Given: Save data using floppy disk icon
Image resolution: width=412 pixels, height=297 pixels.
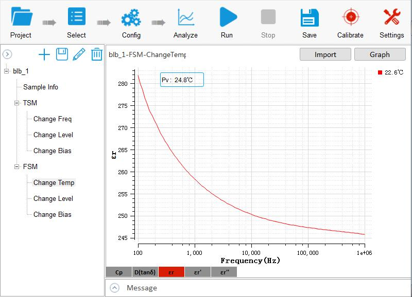Looking at the screenshot, I should (310, 17).
